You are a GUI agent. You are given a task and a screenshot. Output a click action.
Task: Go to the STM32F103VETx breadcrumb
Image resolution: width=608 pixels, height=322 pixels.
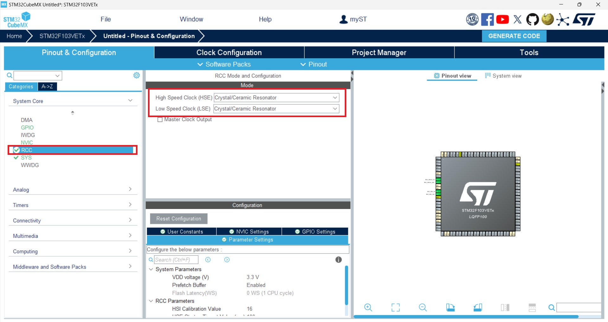click(x=62, y=36)
